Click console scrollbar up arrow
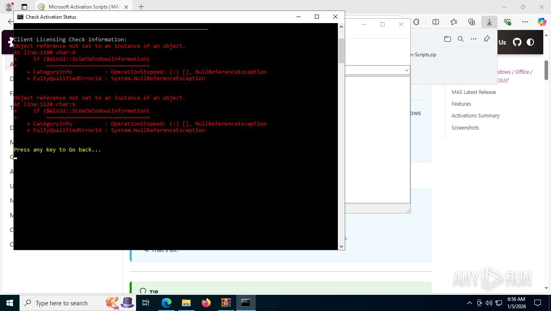 tap(341, 27)
